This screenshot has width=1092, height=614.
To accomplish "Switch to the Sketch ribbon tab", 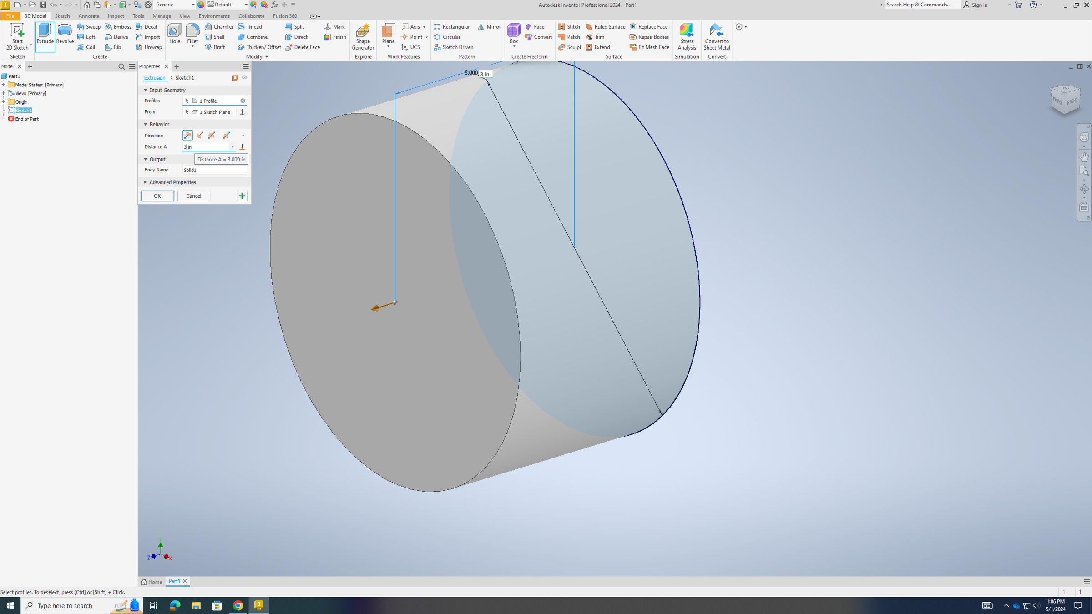I will coord(62,16).
